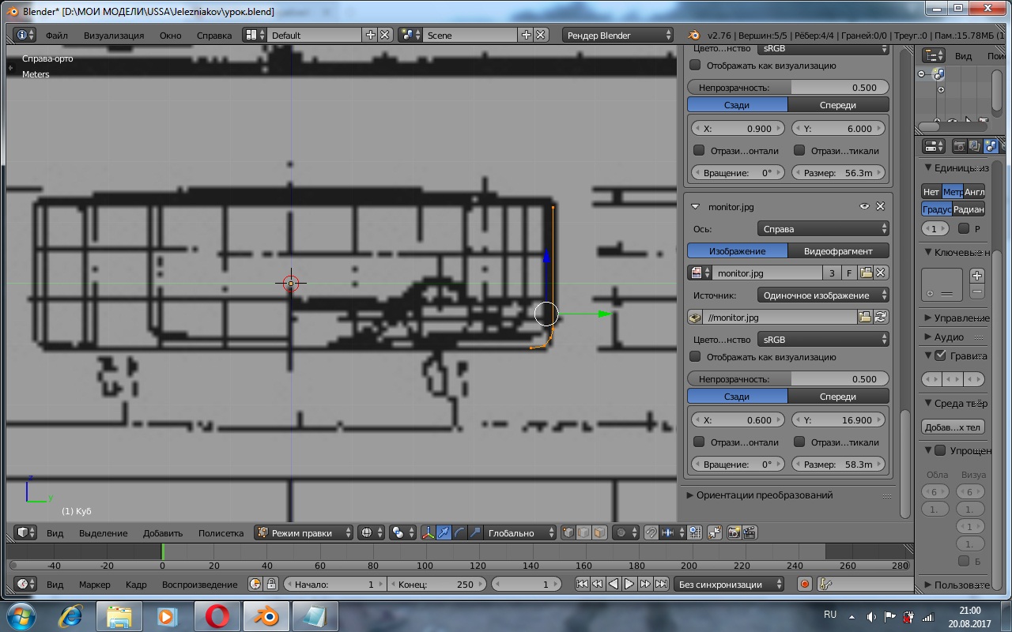The image size is (1012, 632).
Task: Open the Render Layers properties tab
Action: pos(975,146)
